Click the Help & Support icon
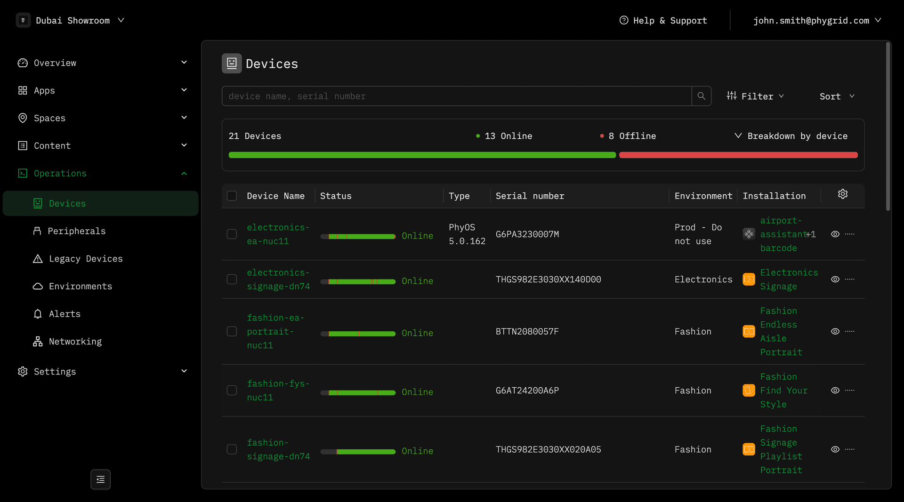 [x=624, y=20]
